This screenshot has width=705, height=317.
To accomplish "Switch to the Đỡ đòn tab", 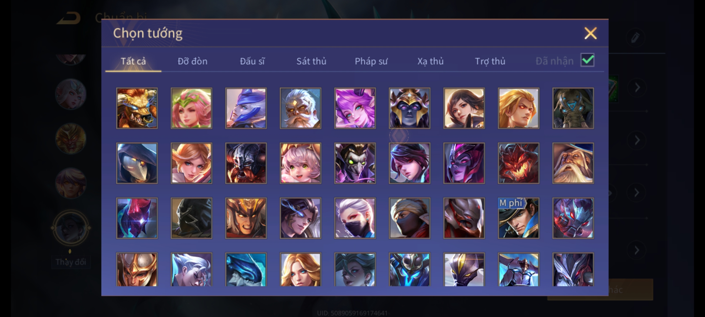I will 193,61.
